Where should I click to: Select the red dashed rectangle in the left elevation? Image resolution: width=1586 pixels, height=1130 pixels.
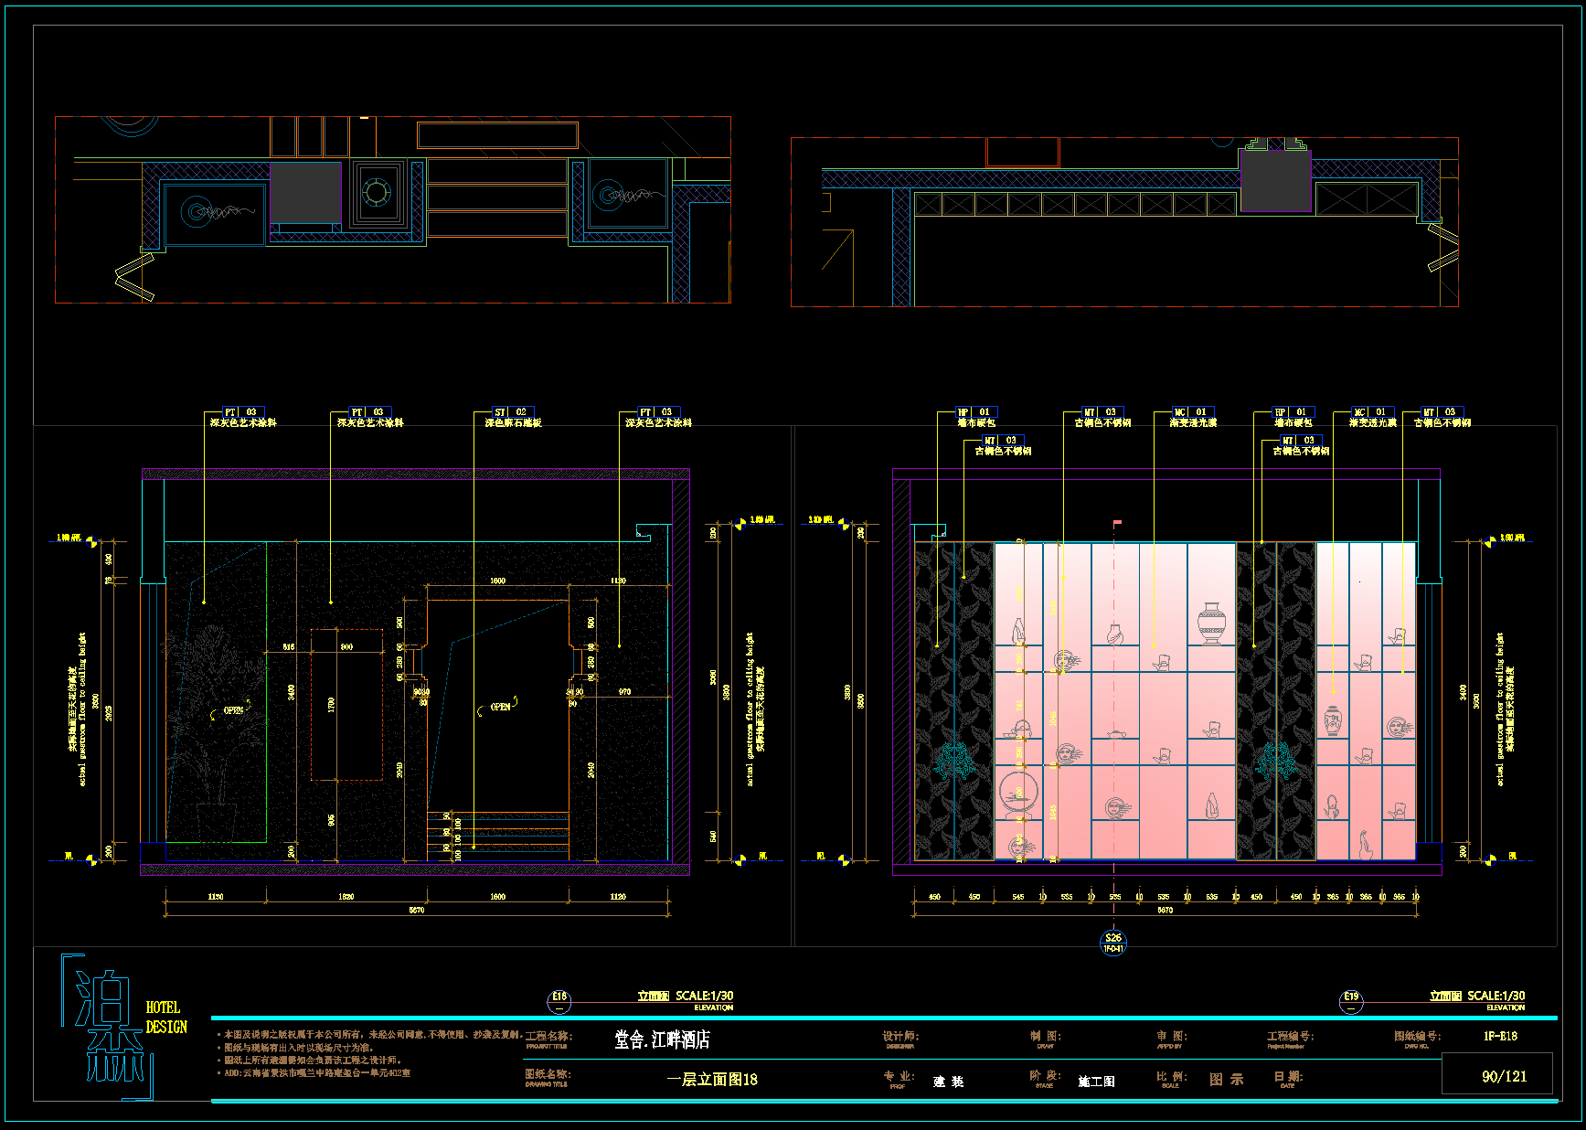tap(346, 704)
